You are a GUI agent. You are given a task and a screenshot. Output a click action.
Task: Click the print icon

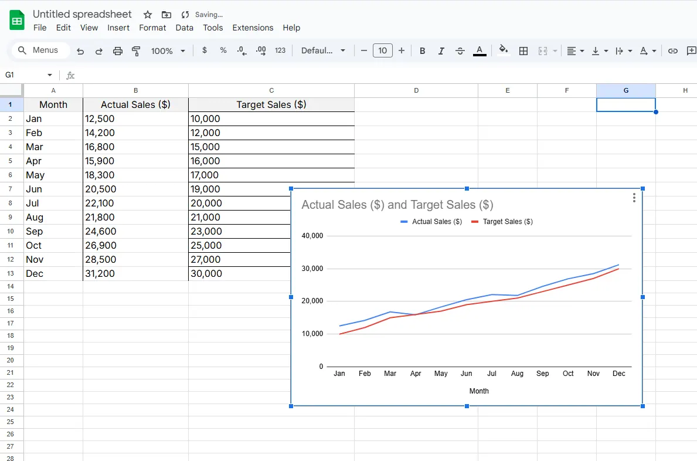(x=118, y=51)
